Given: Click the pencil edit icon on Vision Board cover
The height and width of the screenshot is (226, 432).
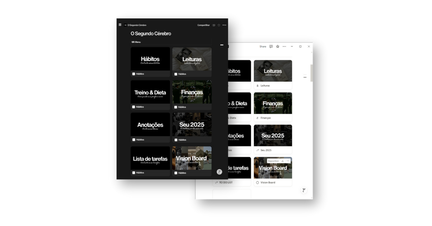Looking at the screenshot, I should (283, 161).
